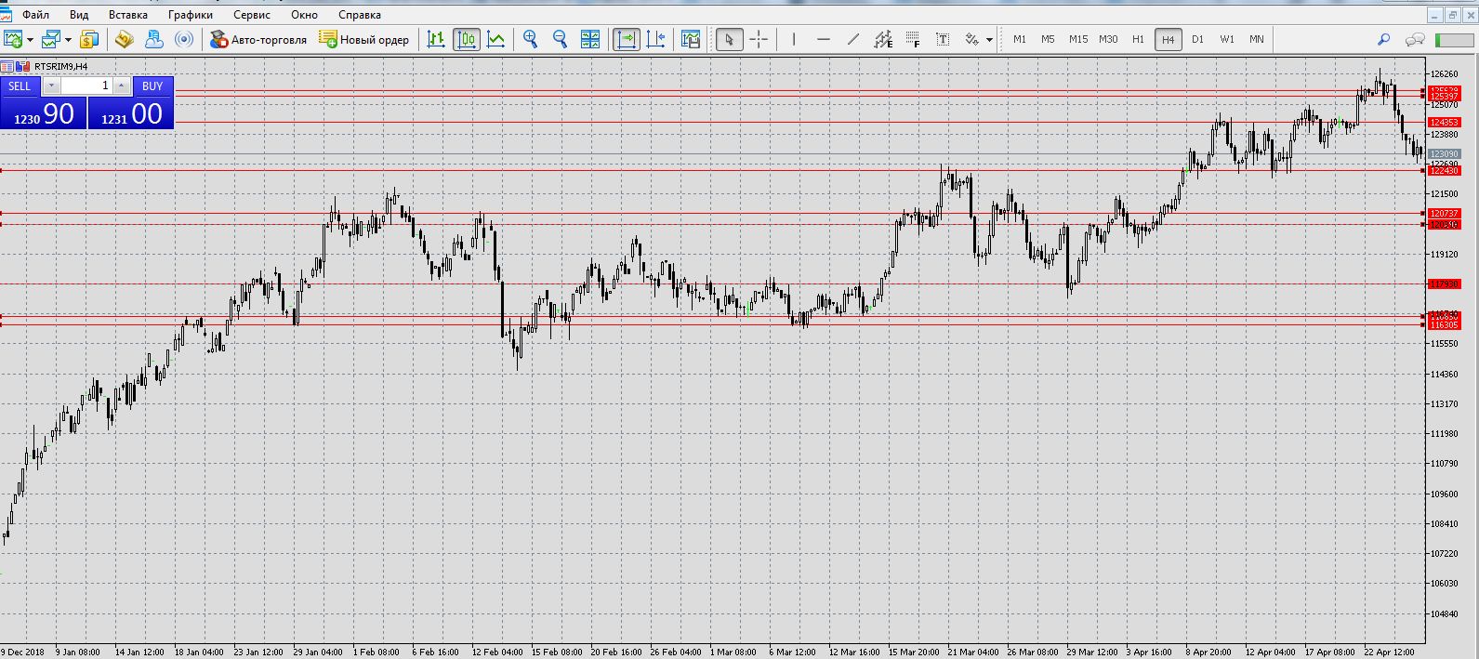Select the 124353 horizontal level price label
Viewport: 1479px width, 659px height.
click(x=1445, y=122)
